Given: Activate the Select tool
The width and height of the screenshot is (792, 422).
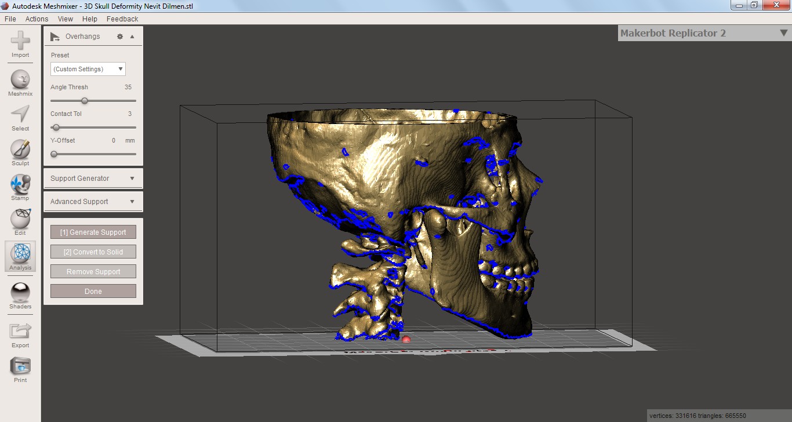Looking at the screenshot, I should [20, 115].
